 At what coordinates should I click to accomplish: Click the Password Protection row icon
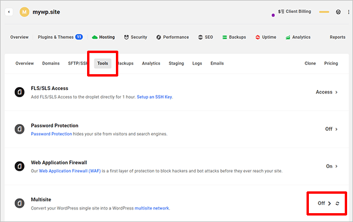pyautogui.click(x=19, y=129)
